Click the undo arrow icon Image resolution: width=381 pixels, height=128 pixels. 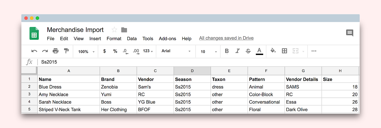coord(34,51)
